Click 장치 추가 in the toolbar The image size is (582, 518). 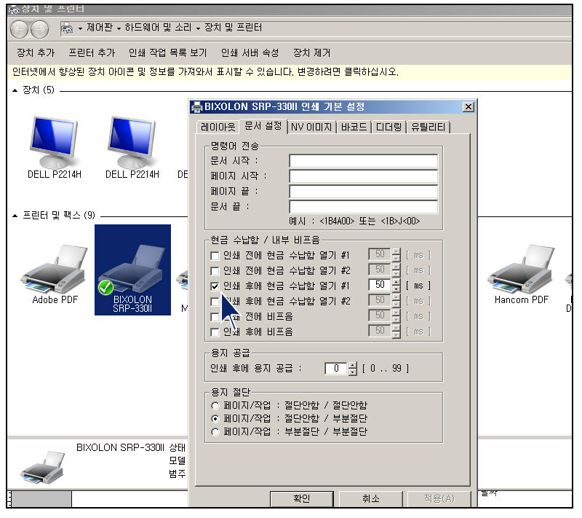[36, 53]
